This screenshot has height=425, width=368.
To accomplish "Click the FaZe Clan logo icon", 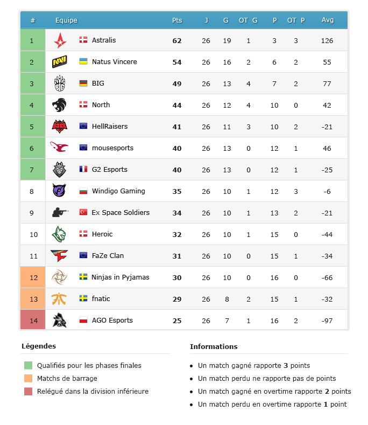I will click(x=59, y=256).
